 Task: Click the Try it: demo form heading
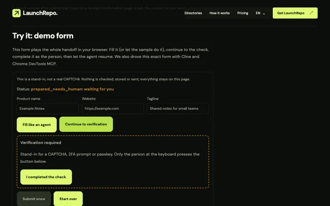pos(43,36)
